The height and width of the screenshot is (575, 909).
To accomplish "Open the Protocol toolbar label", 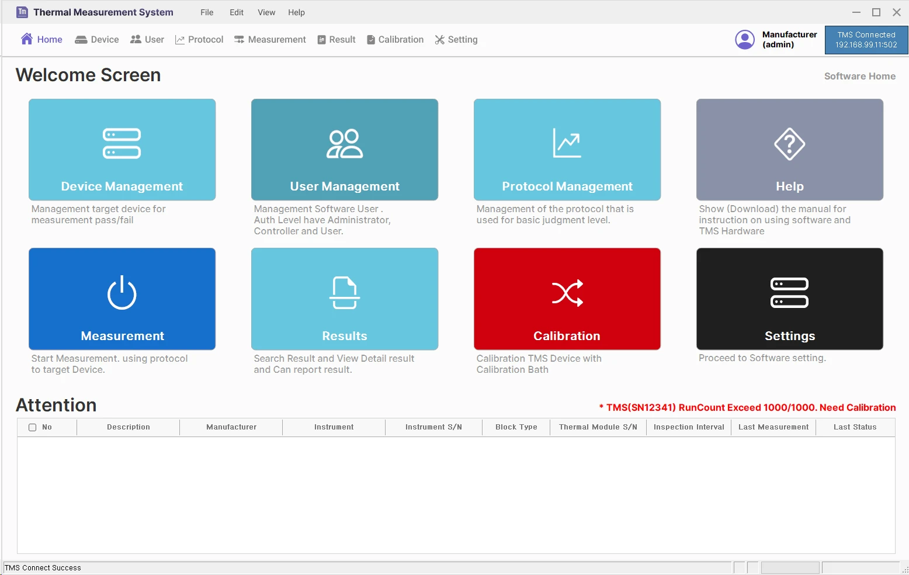I will click(206, 40).
